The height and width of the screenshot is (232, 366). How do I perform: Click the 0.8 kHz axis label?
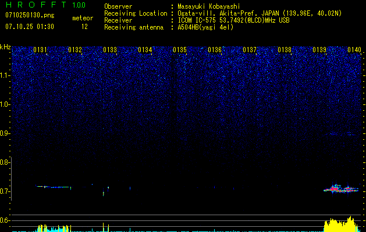click(x=5, y=162)
